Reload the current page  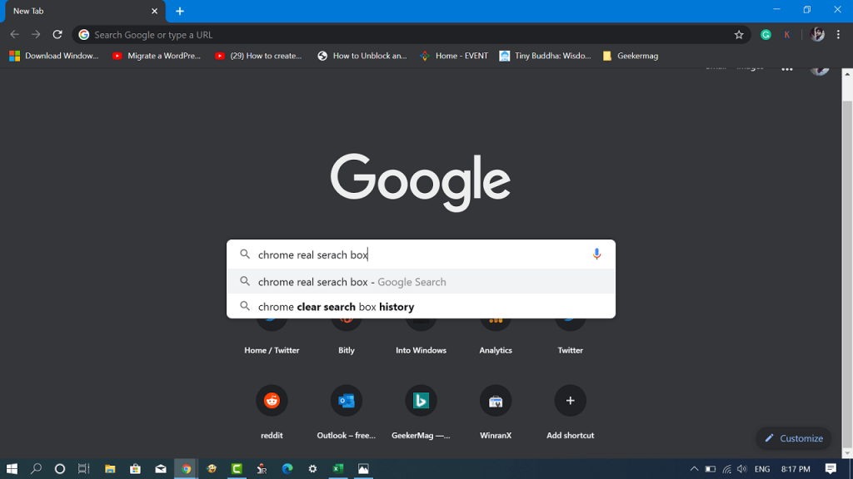[x=57, y=35]
